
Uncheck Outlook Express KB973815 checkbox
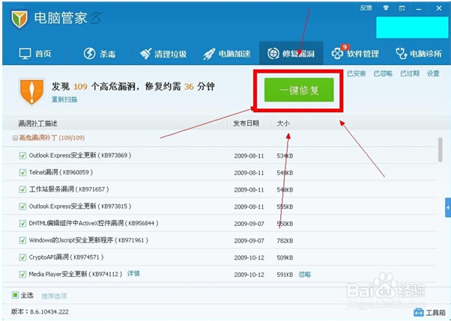22,207
